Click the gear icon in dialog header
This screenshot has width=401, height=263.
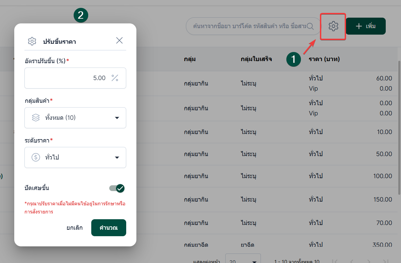(32, 41)
